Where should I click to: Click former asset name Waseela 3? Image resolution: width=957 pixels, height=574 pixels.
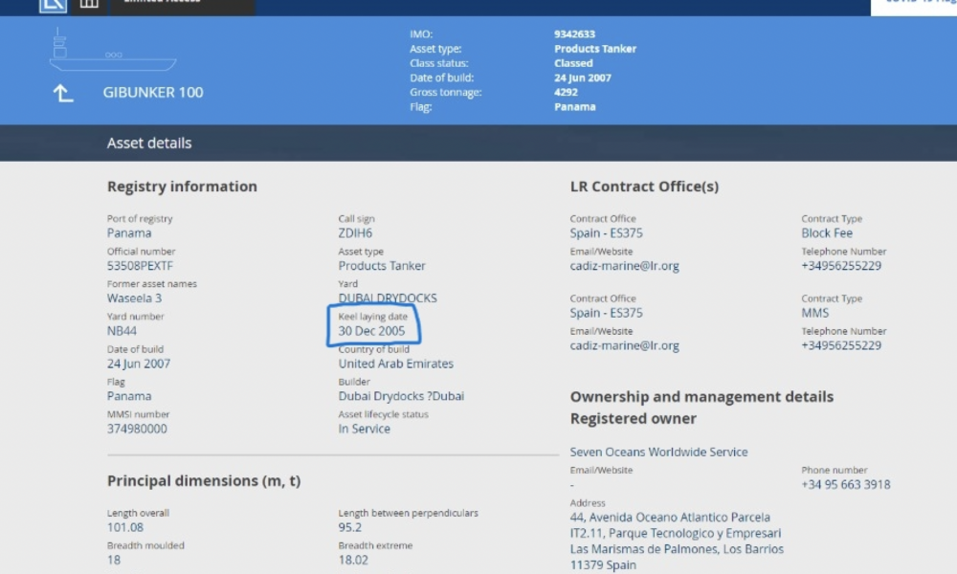tap(134, 298)
